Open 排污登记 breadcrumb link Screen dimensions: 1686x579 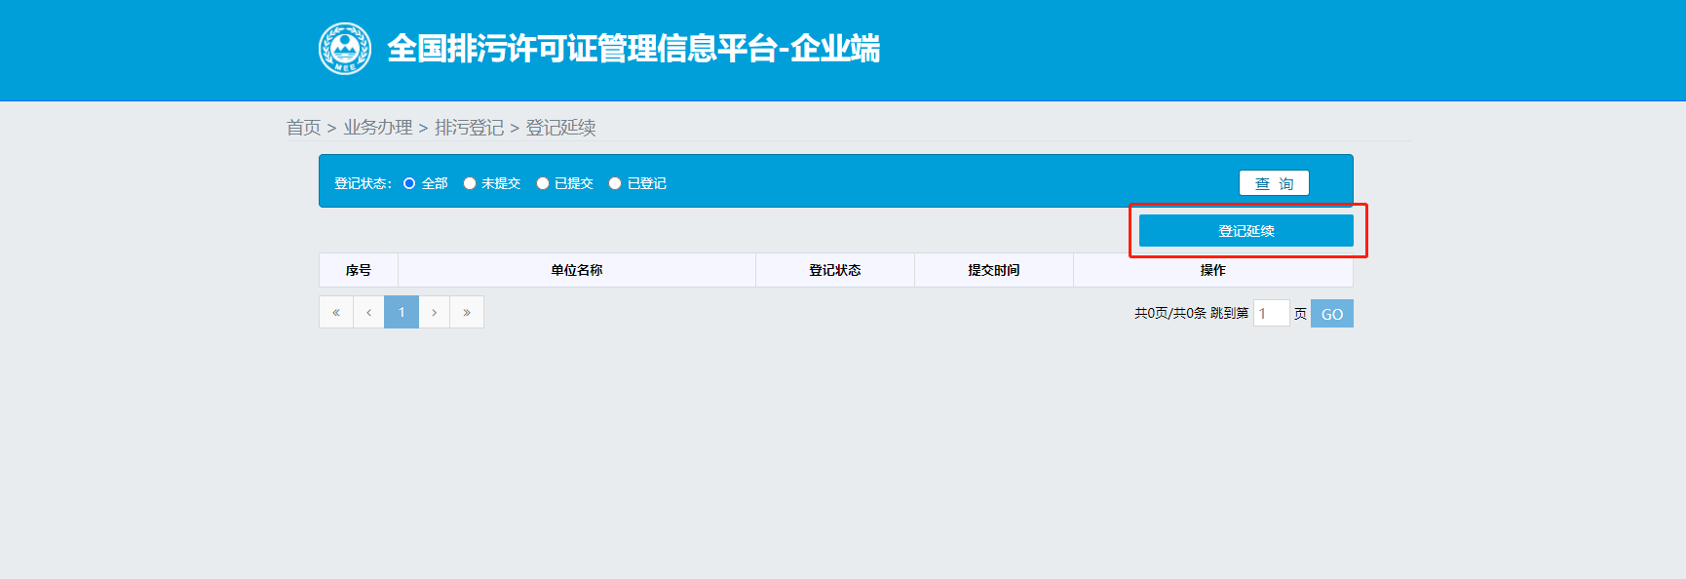(469, 128)
